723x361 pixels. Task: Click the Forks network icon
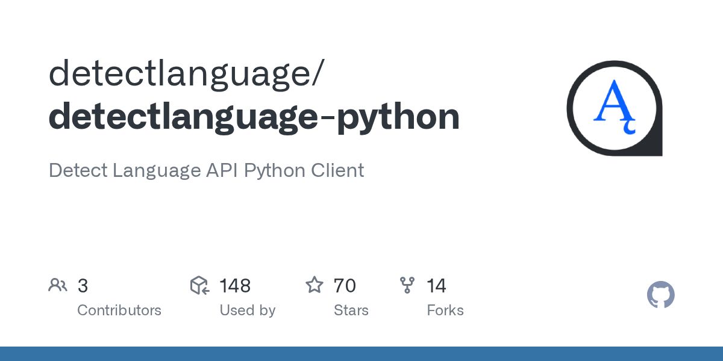point(407,285)
